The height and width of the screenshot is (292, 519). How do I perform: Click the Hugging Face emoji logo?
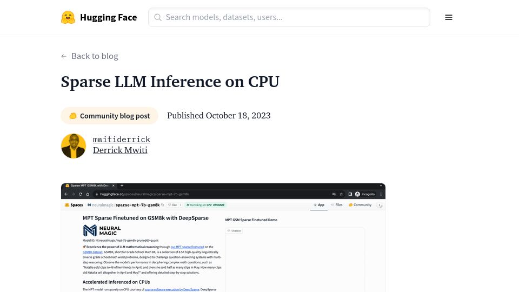coord(68,17)
